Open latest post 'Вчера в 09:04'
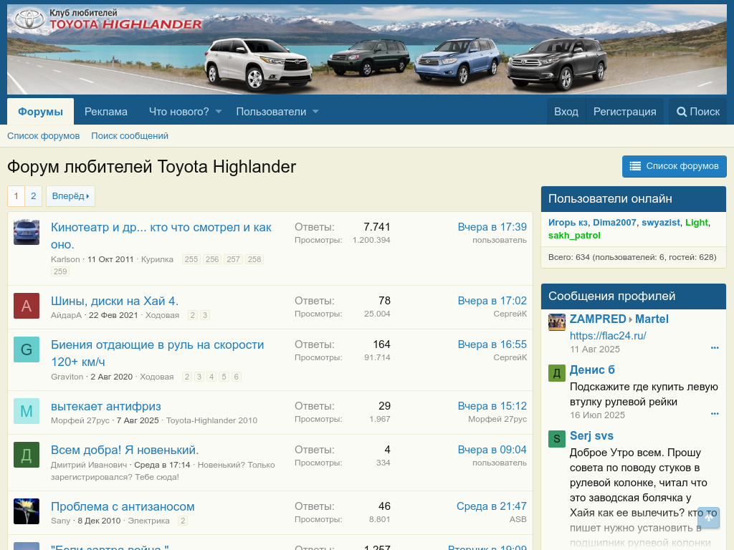This screenshot has width=734, height=550. tap(492, 450)
